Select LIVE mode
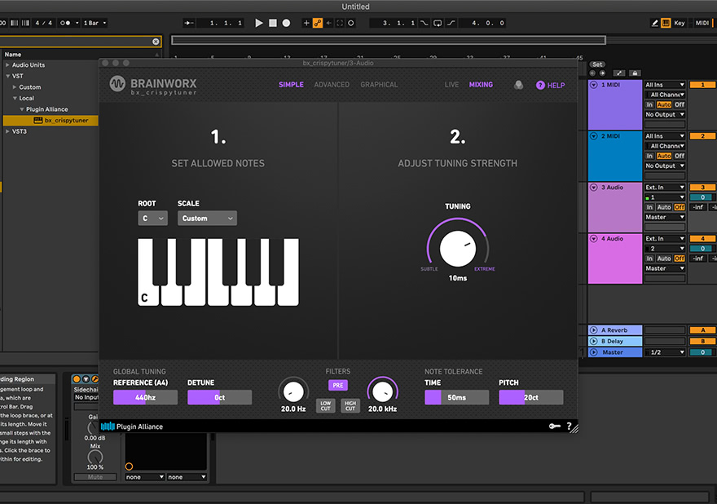The image size is (717, 504). coord(451,85)
